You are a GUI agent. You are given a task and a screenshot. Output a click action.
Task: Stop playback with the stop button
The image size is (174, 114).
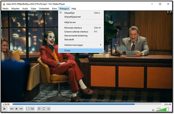pos(16,109)
